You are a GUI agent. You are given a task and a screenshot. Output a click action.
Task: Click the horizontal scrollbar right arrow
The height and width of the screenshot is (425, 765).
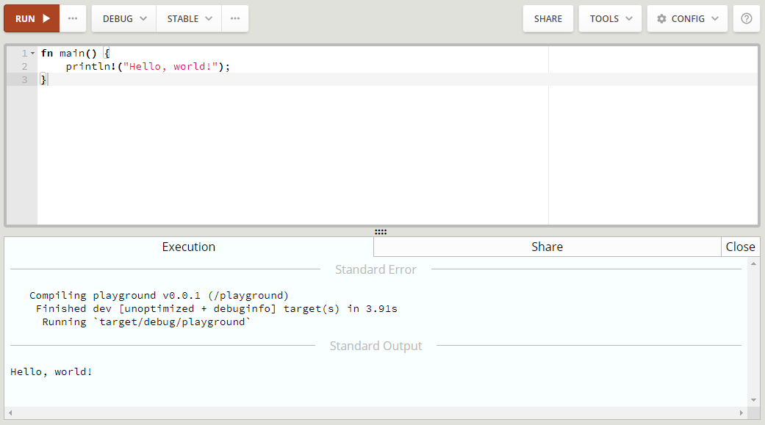click(x=741, y=413)
